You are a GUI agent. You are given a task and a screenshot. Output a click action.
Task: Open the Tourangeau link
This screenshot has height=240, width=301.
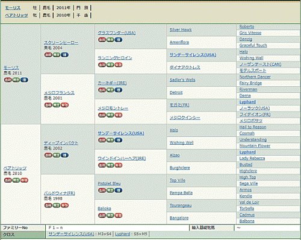tap(181, 206)
